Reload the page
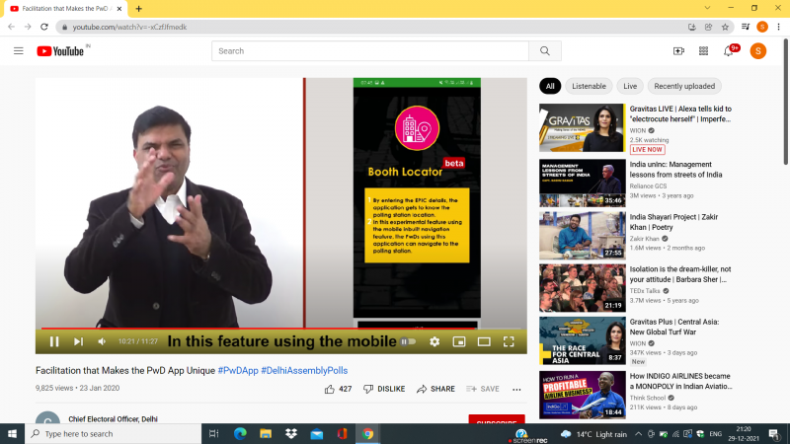The height and width of the screenshot is (444, 790). coord(44,27)
